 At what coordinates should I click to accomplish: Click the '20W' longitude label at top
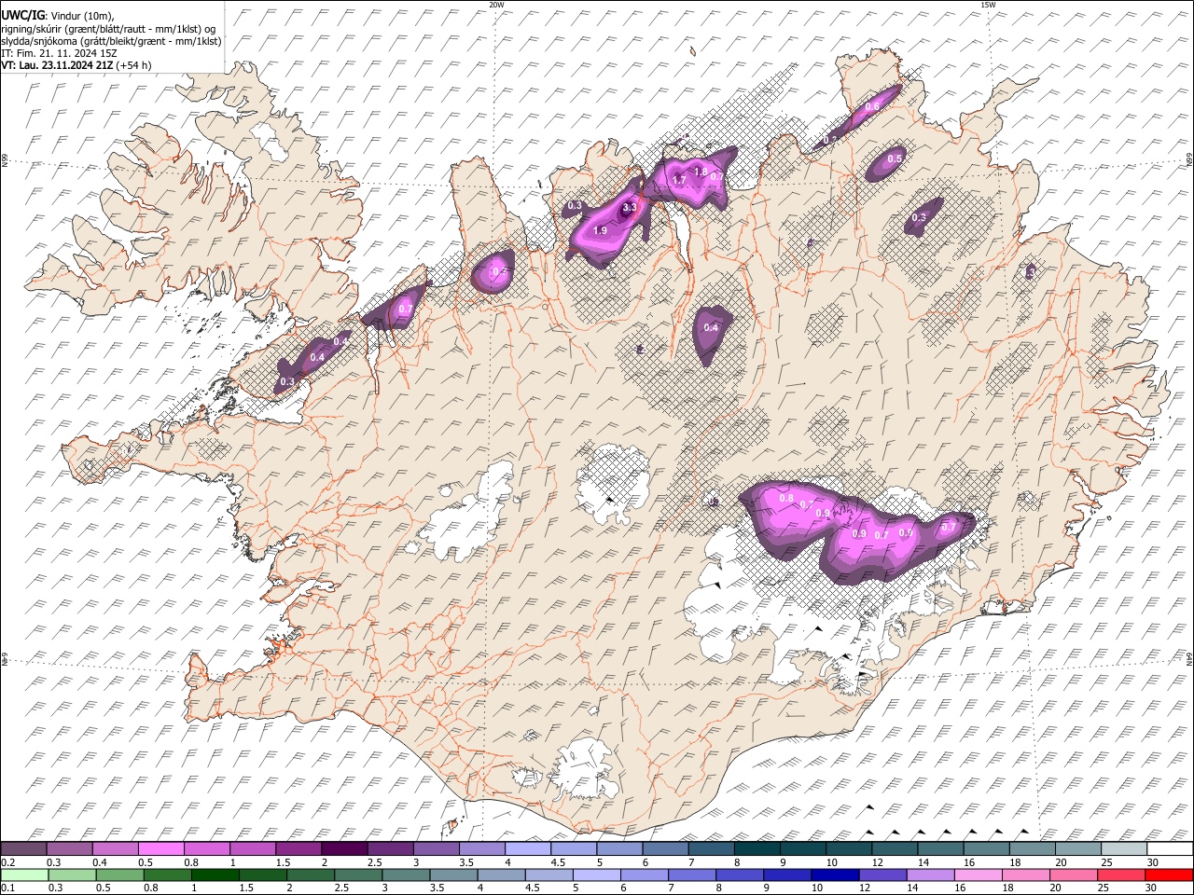(x=496, y=5)
